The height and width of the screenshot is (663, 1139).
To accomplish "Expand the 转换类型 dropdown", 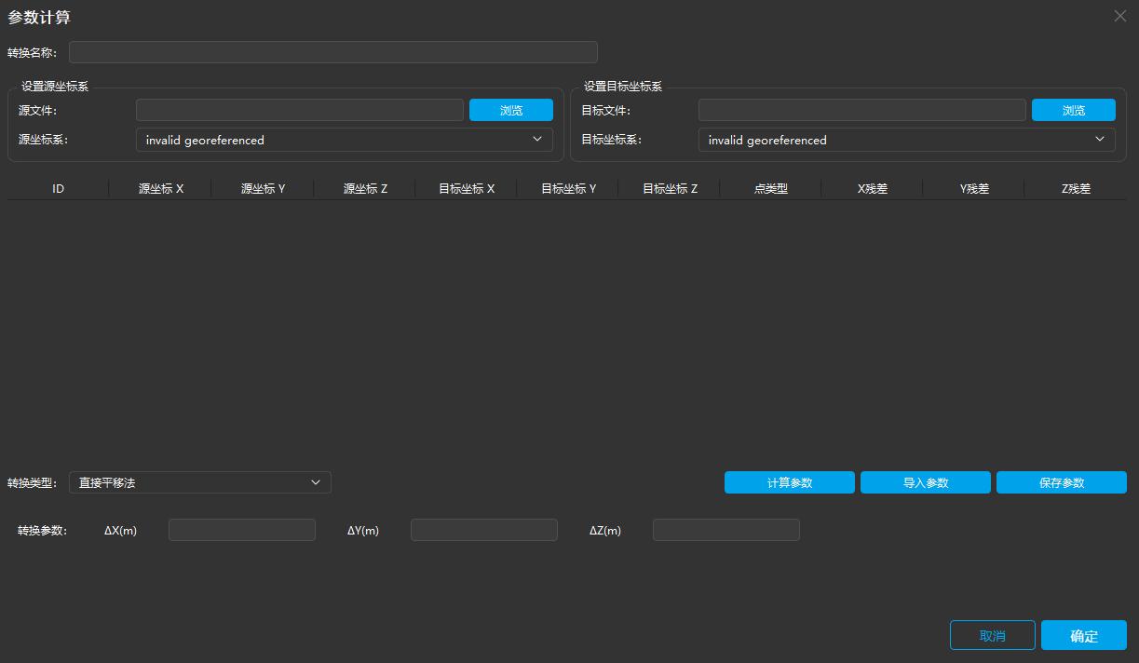I will 200,482.
